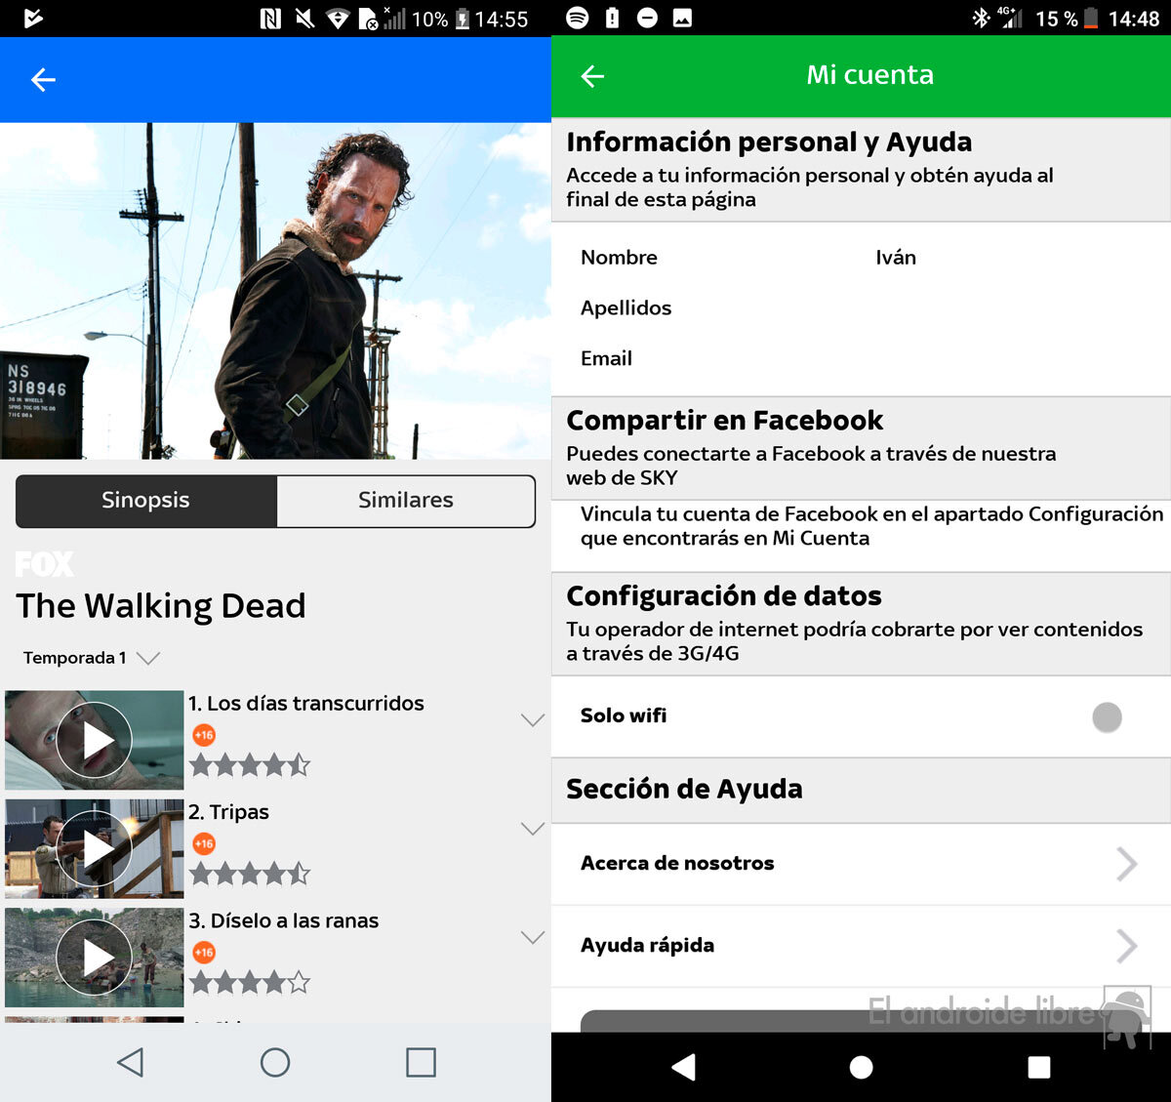Select the Sinopsis tab
1171x1102 pixels.
tap(146, 501)
